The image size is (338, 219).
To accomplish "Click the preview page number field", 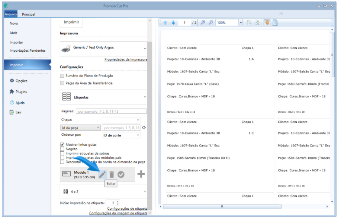I will 184,23.
